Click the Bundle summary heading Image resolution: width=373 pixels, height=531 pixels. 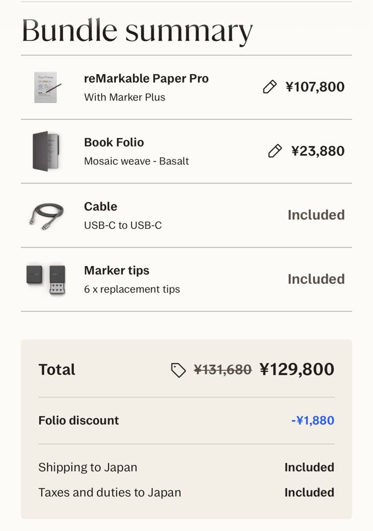(137, 30)
